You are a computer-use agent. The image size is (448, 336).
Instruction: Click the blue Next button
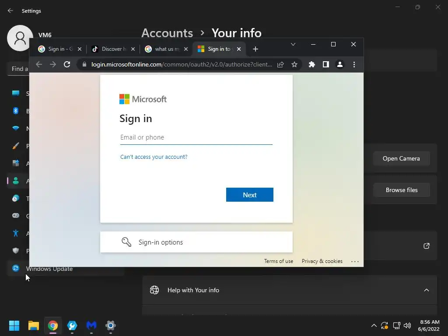pyautogui.click(x=250, y=195)
